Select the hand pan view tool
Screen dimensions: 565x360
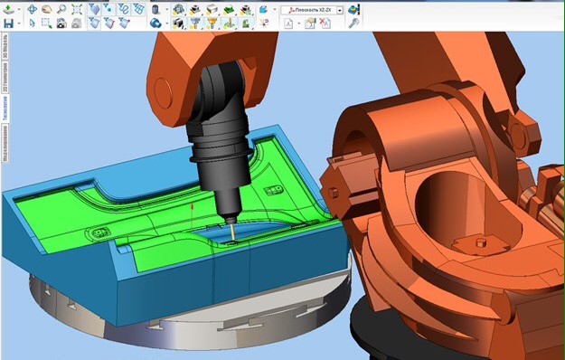(46, 9)
